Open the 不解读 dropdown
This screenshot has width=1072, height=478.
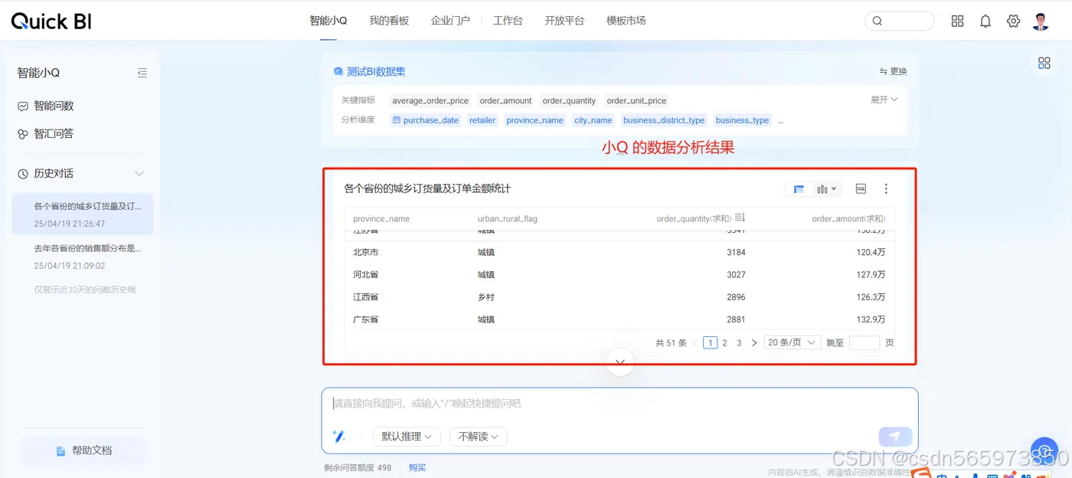[478, 437]
